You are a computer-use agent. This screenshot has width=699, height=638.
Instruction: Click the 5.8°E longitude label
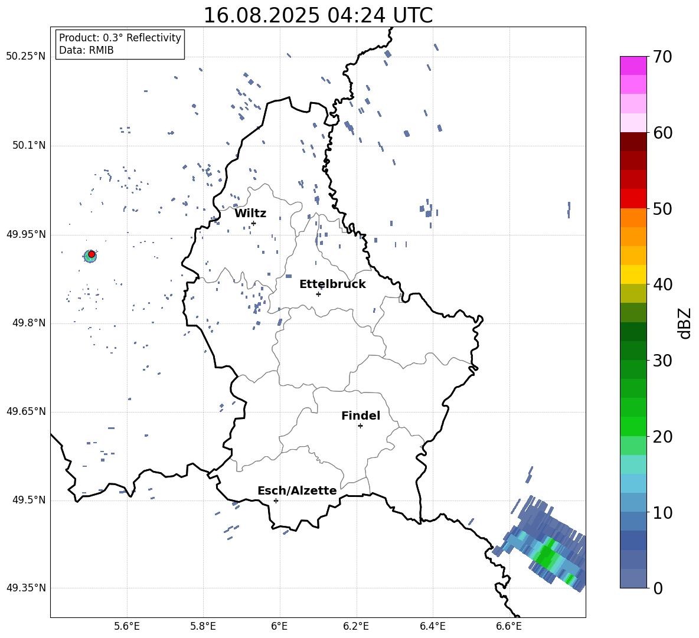click(x=203, y=626)
